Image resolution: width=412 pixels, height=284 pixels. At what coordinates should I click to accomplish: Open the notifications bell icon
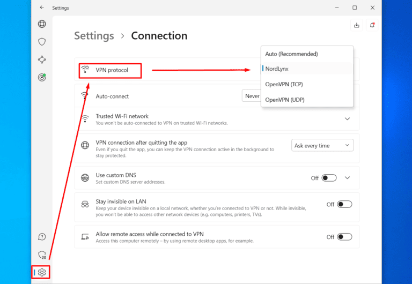point(372,25)
